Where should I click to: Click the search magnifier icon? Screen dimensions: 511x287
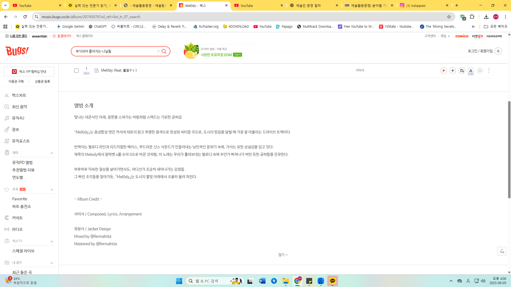[164, 51]
